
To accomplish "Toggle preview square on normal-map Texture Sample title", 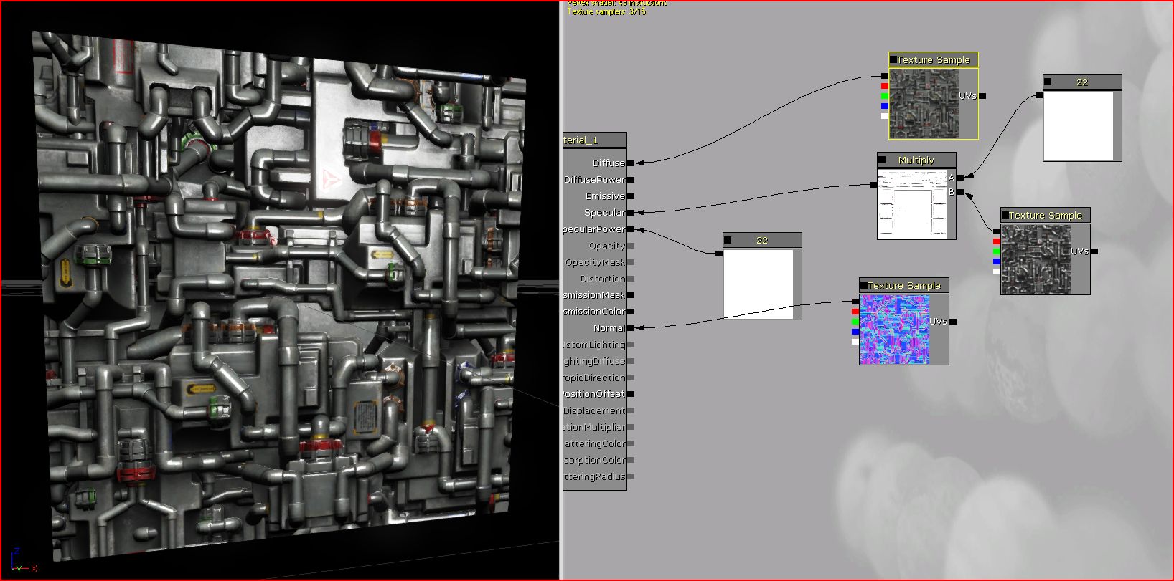I will (x=864, y=285).
